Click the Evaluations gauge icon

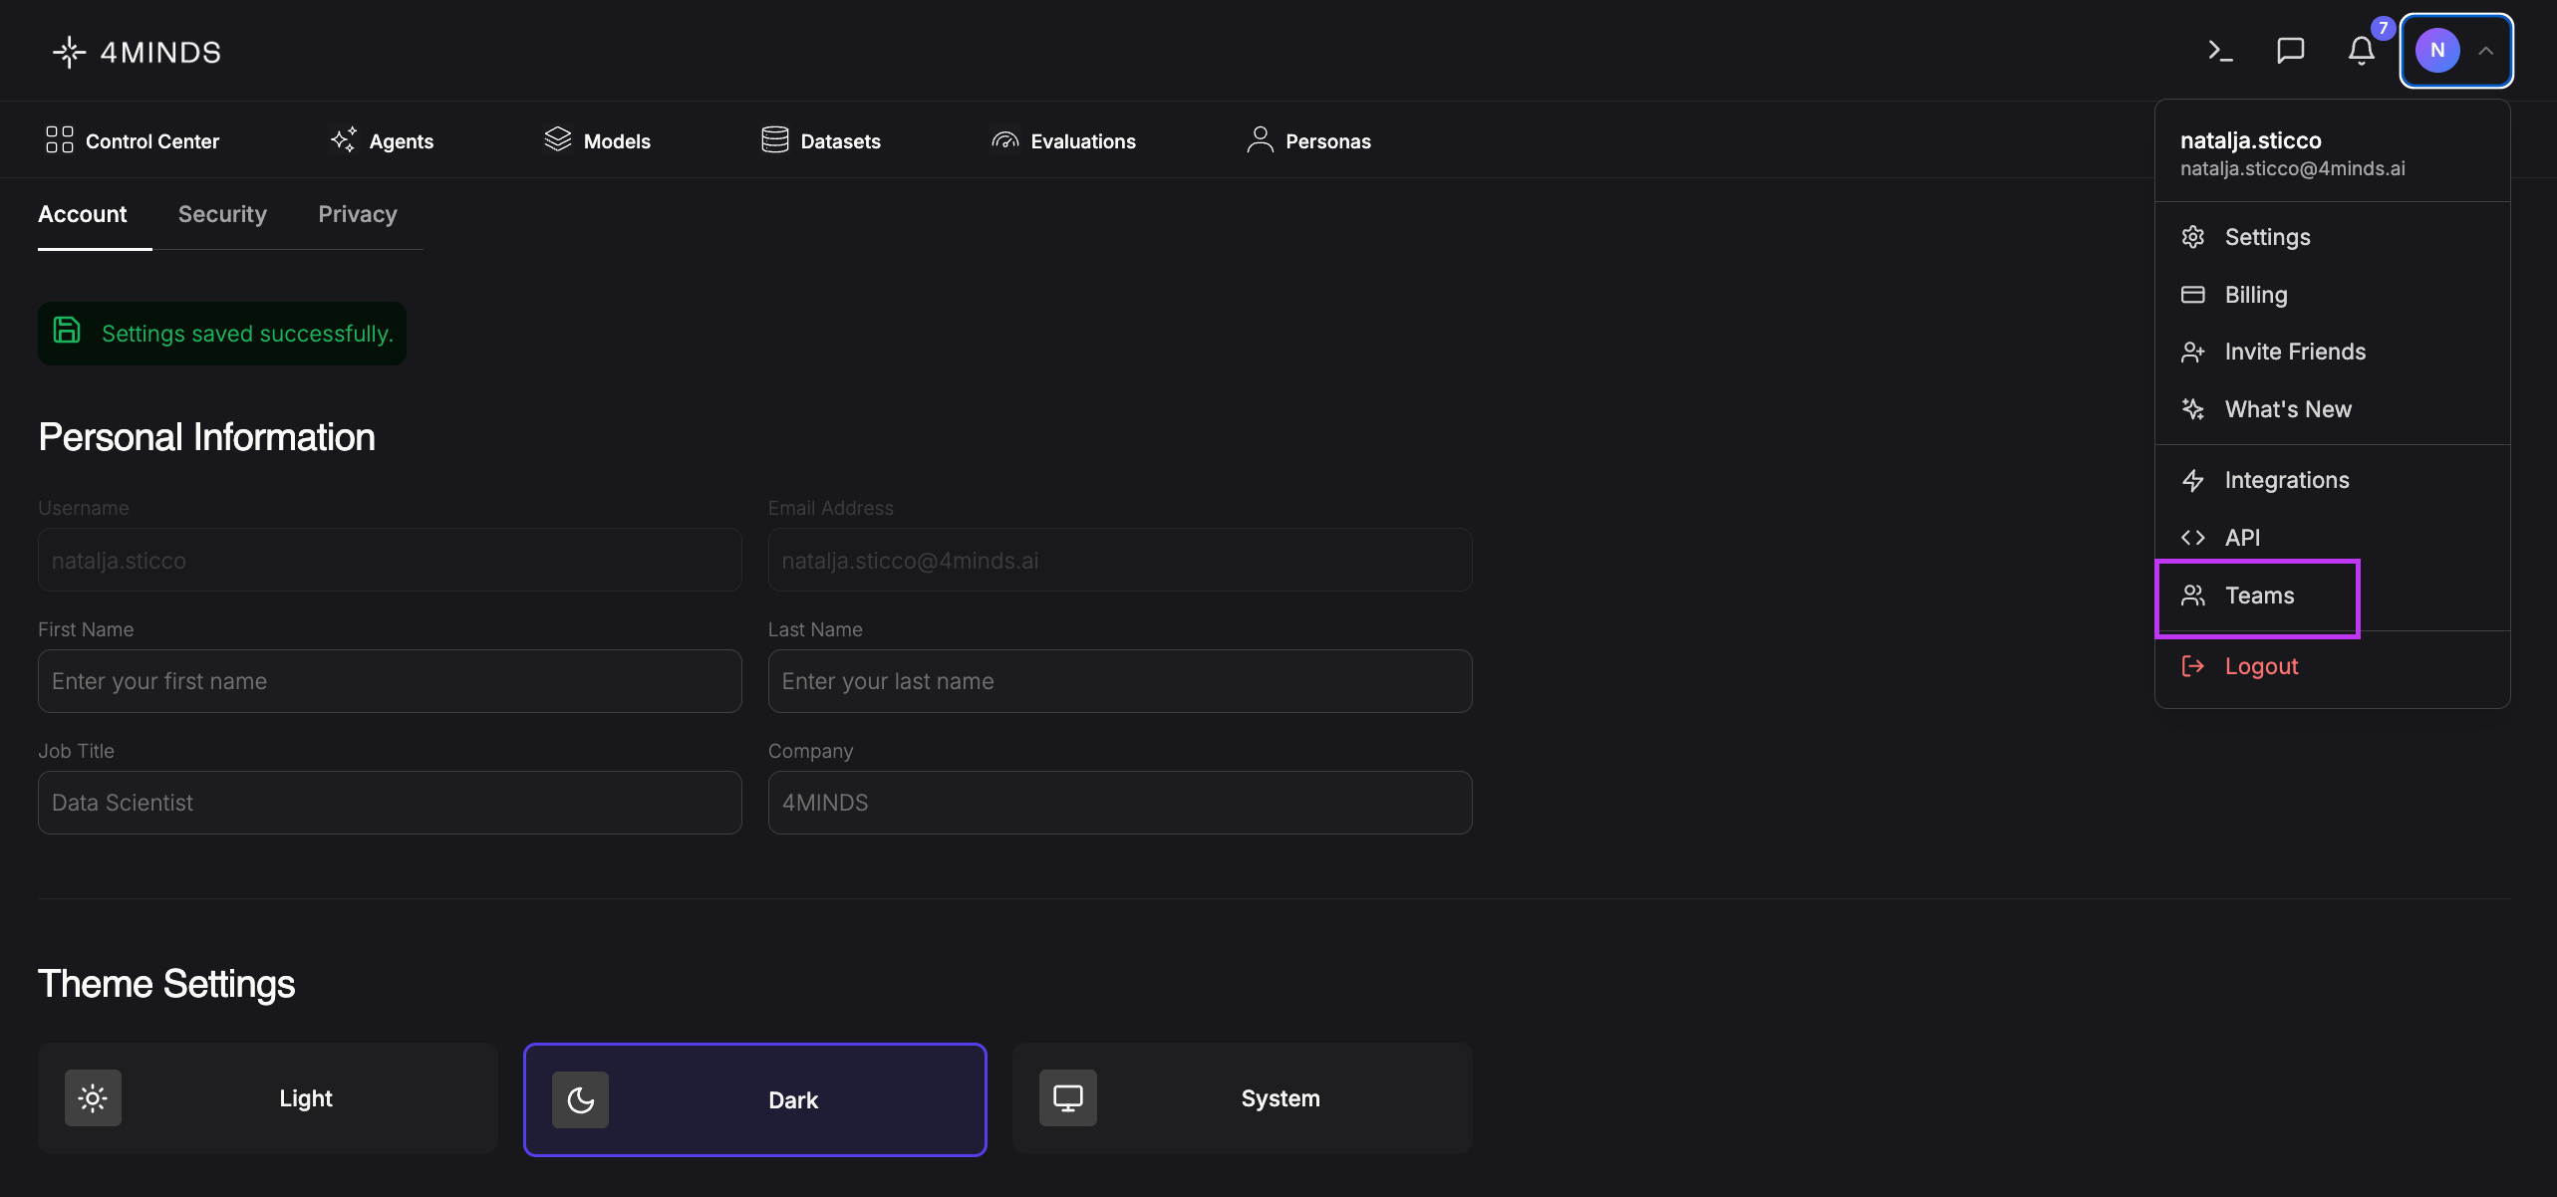click(x=1005, y=140)
